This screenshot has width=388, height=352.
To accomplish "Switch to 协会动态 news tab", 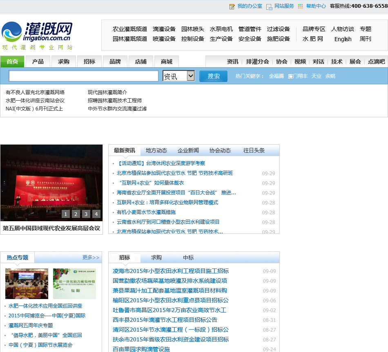I will point(220,150).
